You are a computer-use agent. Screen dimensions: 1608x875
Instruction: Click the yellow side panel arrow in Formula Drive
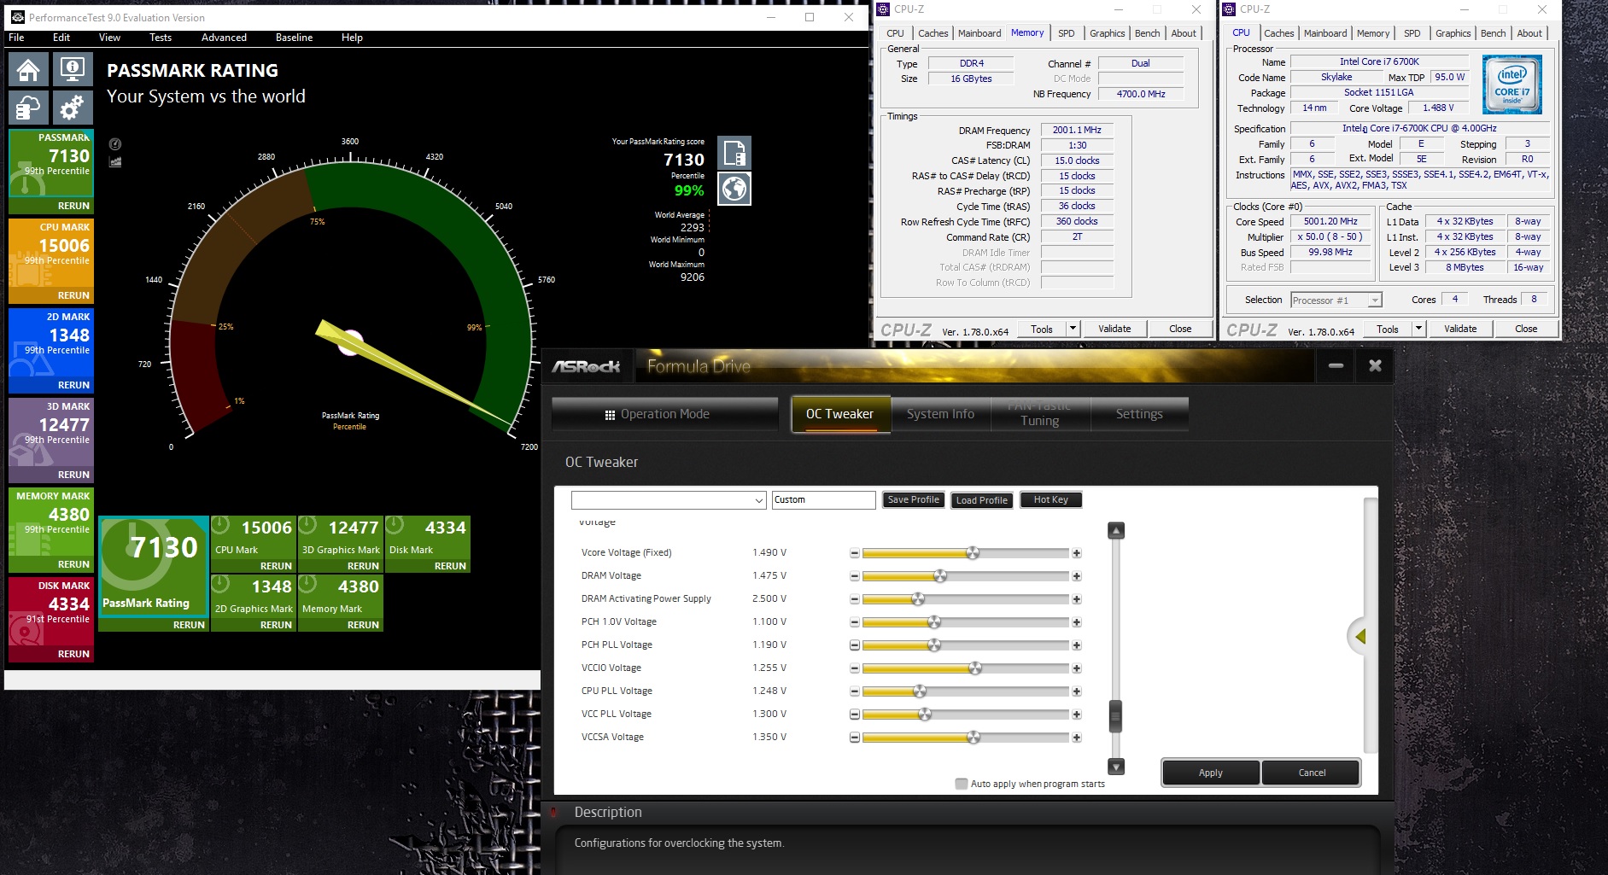click(x=1359, y=636)
